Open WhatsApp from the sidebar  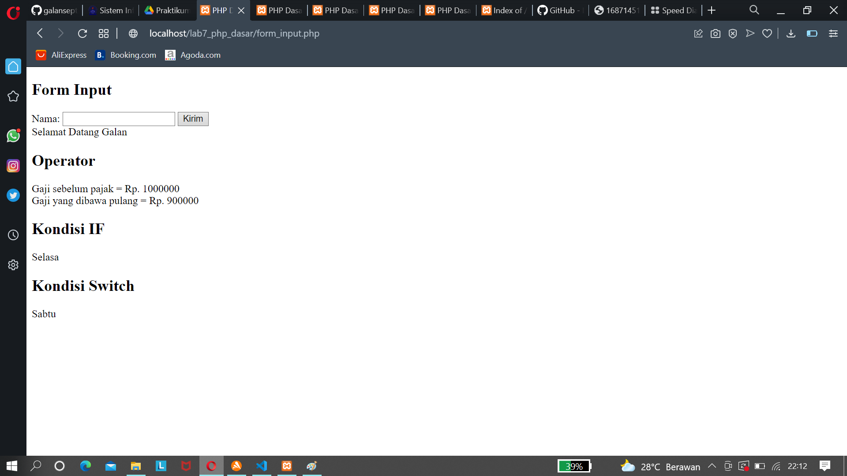coord(13,136)
